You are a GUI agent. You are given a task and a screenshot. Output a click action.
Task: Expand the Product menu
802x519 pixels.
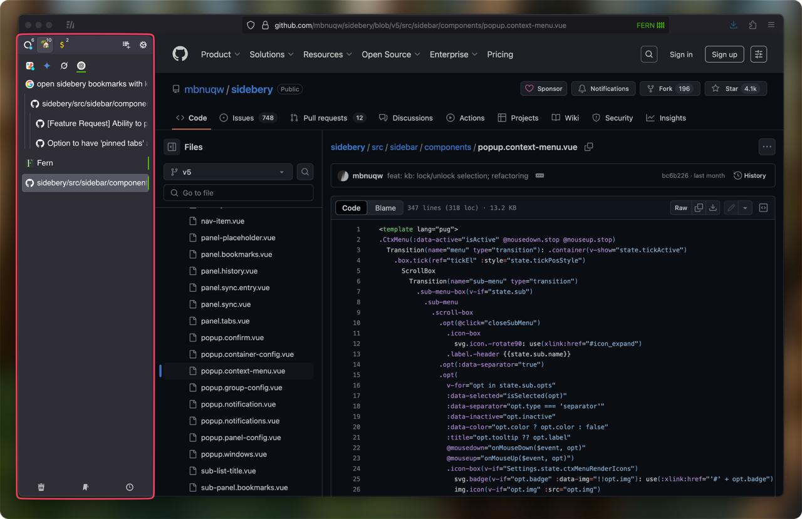[x=221, y=54]
